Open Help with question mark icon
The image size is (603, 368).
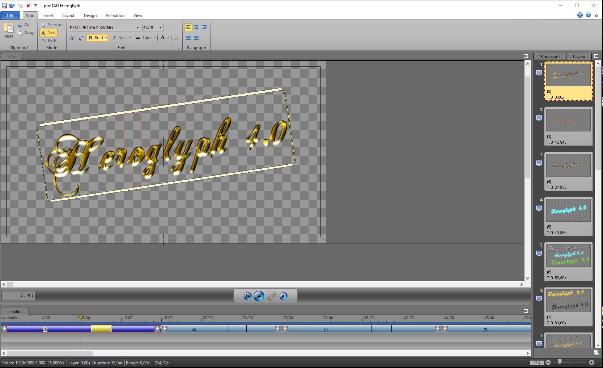point(580,15)
